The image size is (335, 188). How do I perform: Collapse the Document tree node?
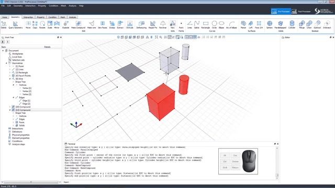click(3, 51)
